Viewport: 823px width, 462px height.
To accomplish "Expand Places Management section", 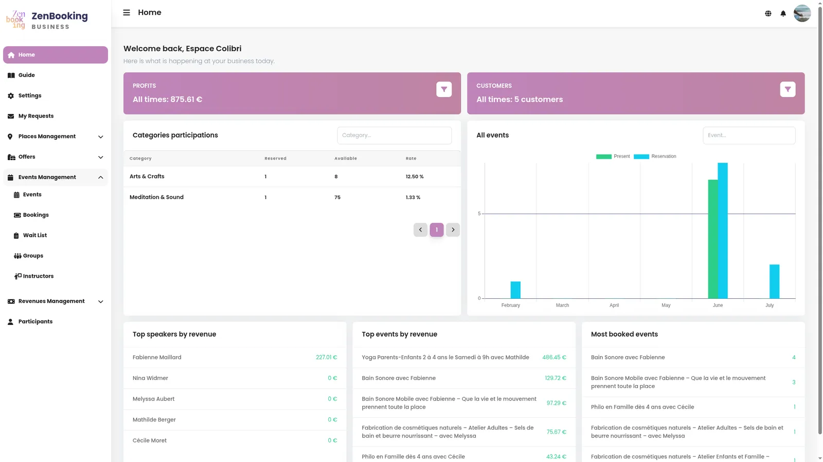I will coord(56,137).
